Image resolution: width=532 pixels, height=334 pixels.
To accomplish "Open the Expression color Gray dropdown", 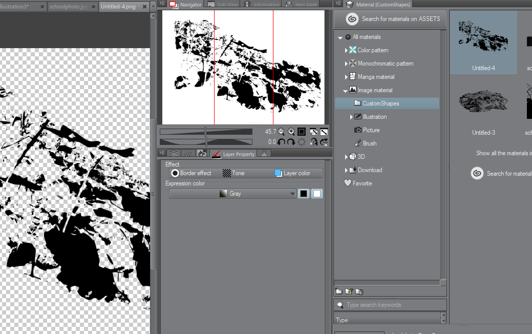I will pos(233,194).
